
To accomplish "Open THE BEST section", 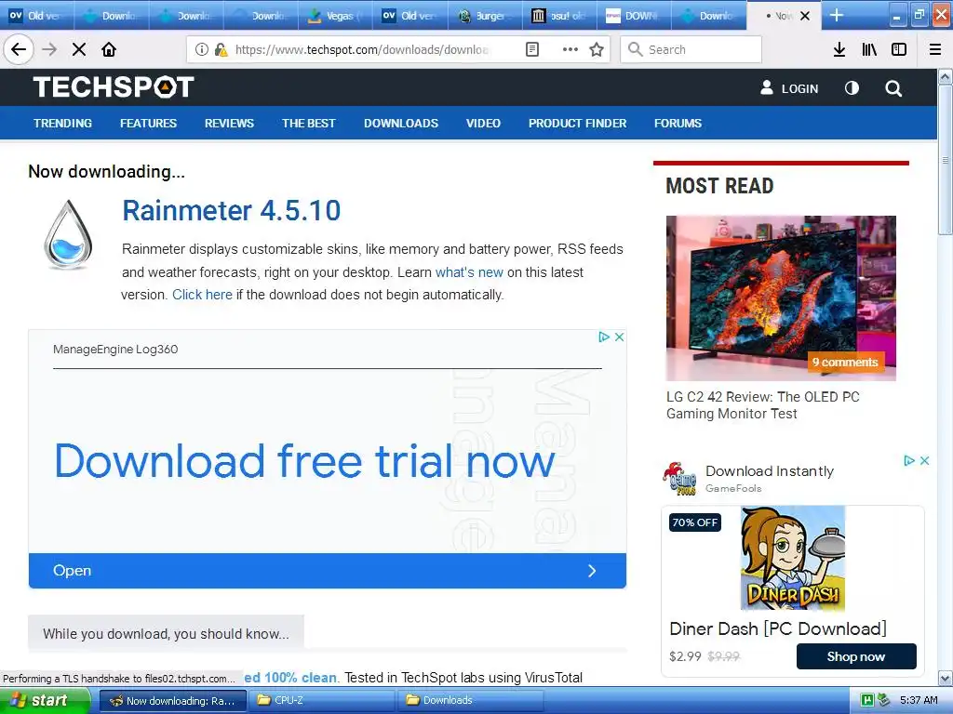I will tap(309, 124).
